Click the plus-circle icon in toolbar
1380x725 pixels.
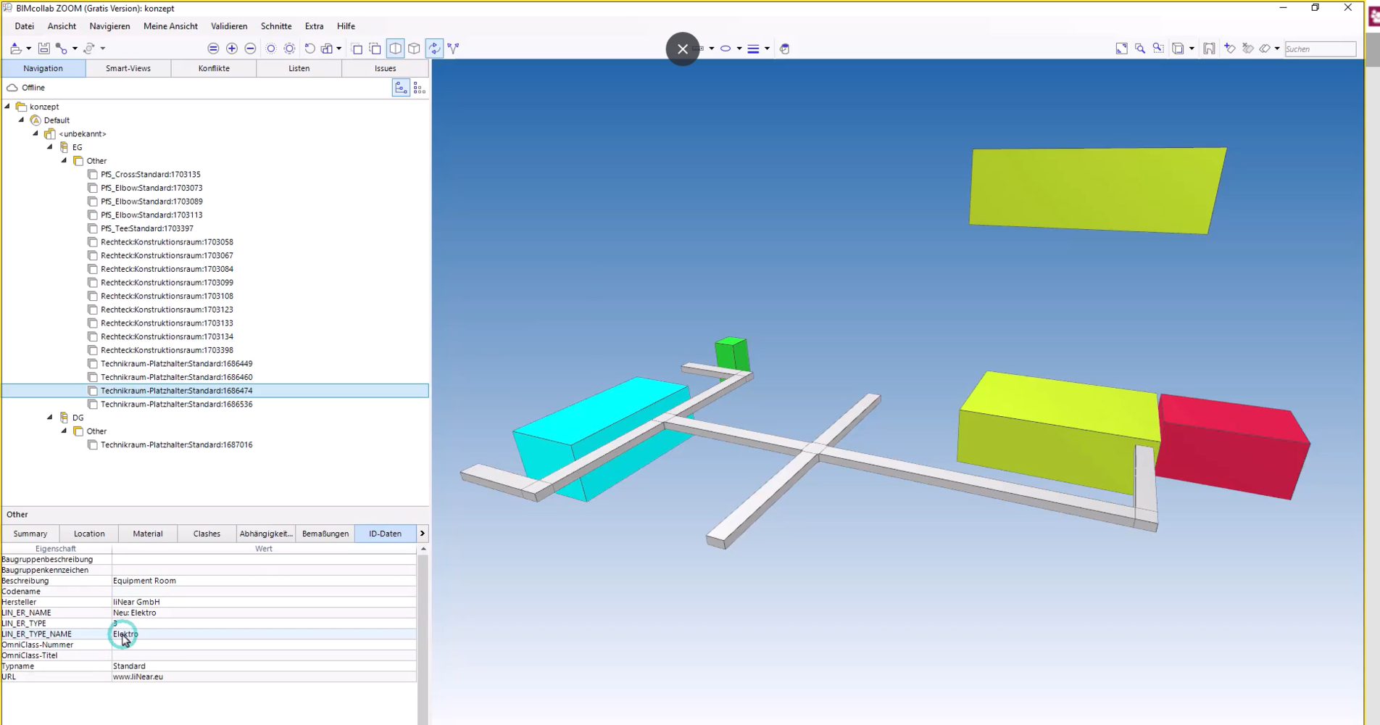click(x=232, y=49)
